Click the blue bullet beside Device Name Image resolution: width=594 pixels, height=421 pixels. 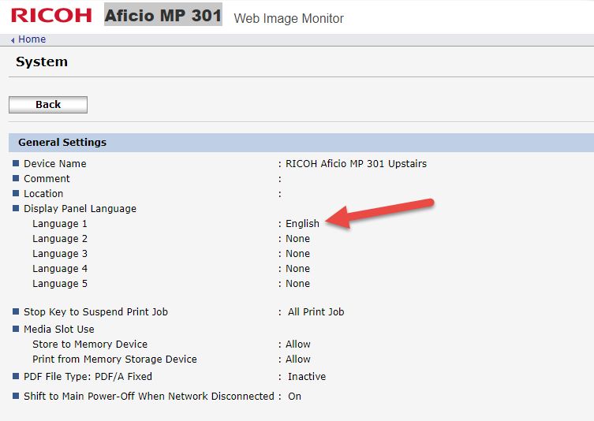coord(16,163)
